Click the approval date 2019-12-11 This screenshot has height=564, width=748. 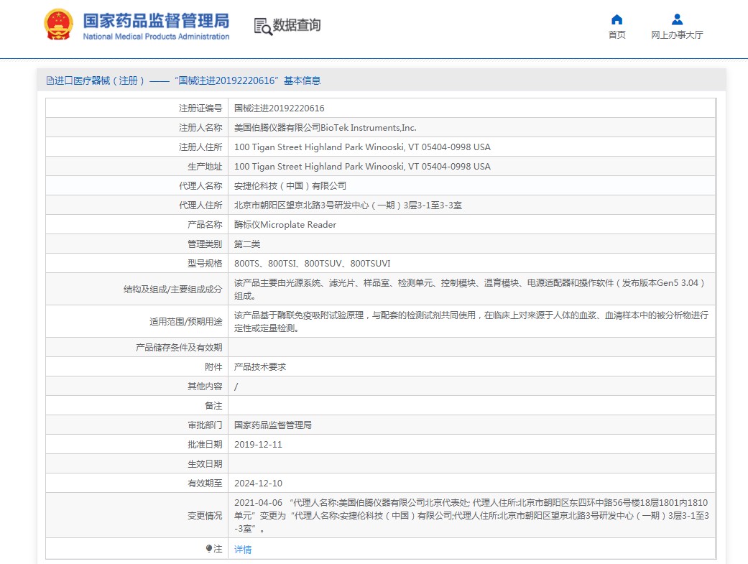click(258, 445)
